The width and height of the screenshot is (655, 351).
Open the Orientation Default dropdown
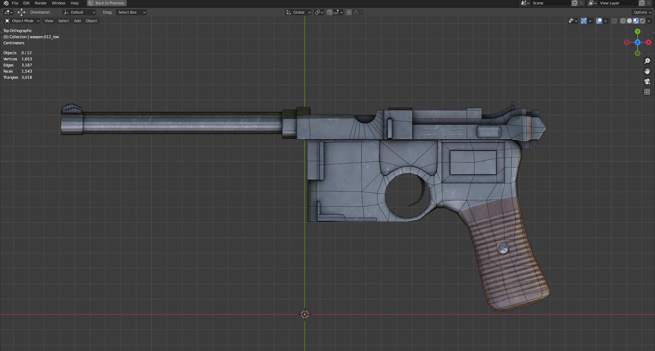[79, 12]
